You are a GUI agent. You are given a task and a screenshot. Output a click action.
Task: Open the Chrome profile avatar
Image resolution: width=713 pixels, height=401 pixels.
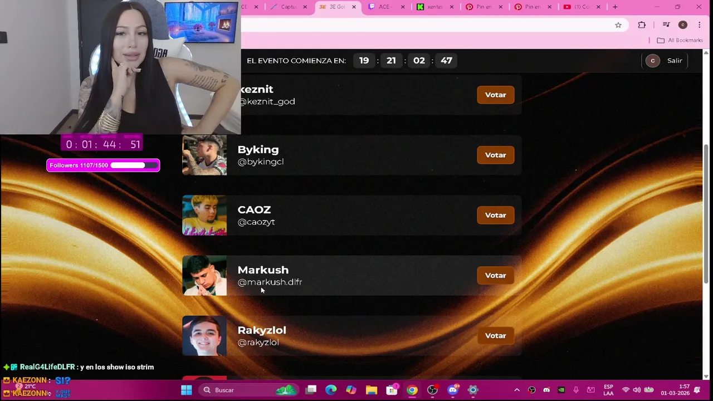coord(683,25)
